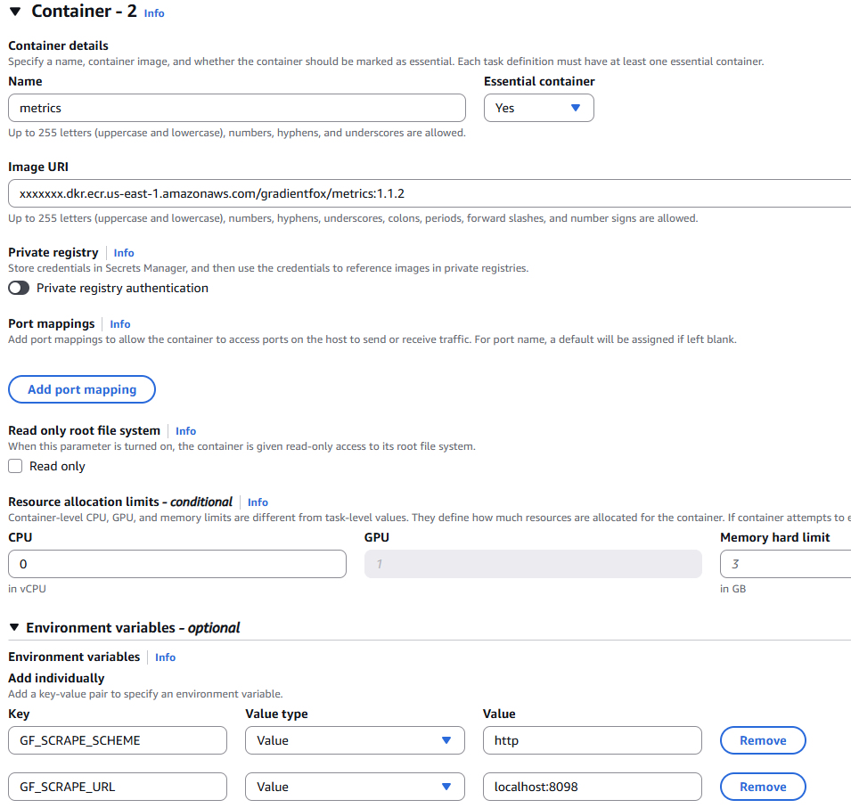Open Resource allocation limits Info link
The width and height of the screenshot is (851, 808).
click(258, 502)
